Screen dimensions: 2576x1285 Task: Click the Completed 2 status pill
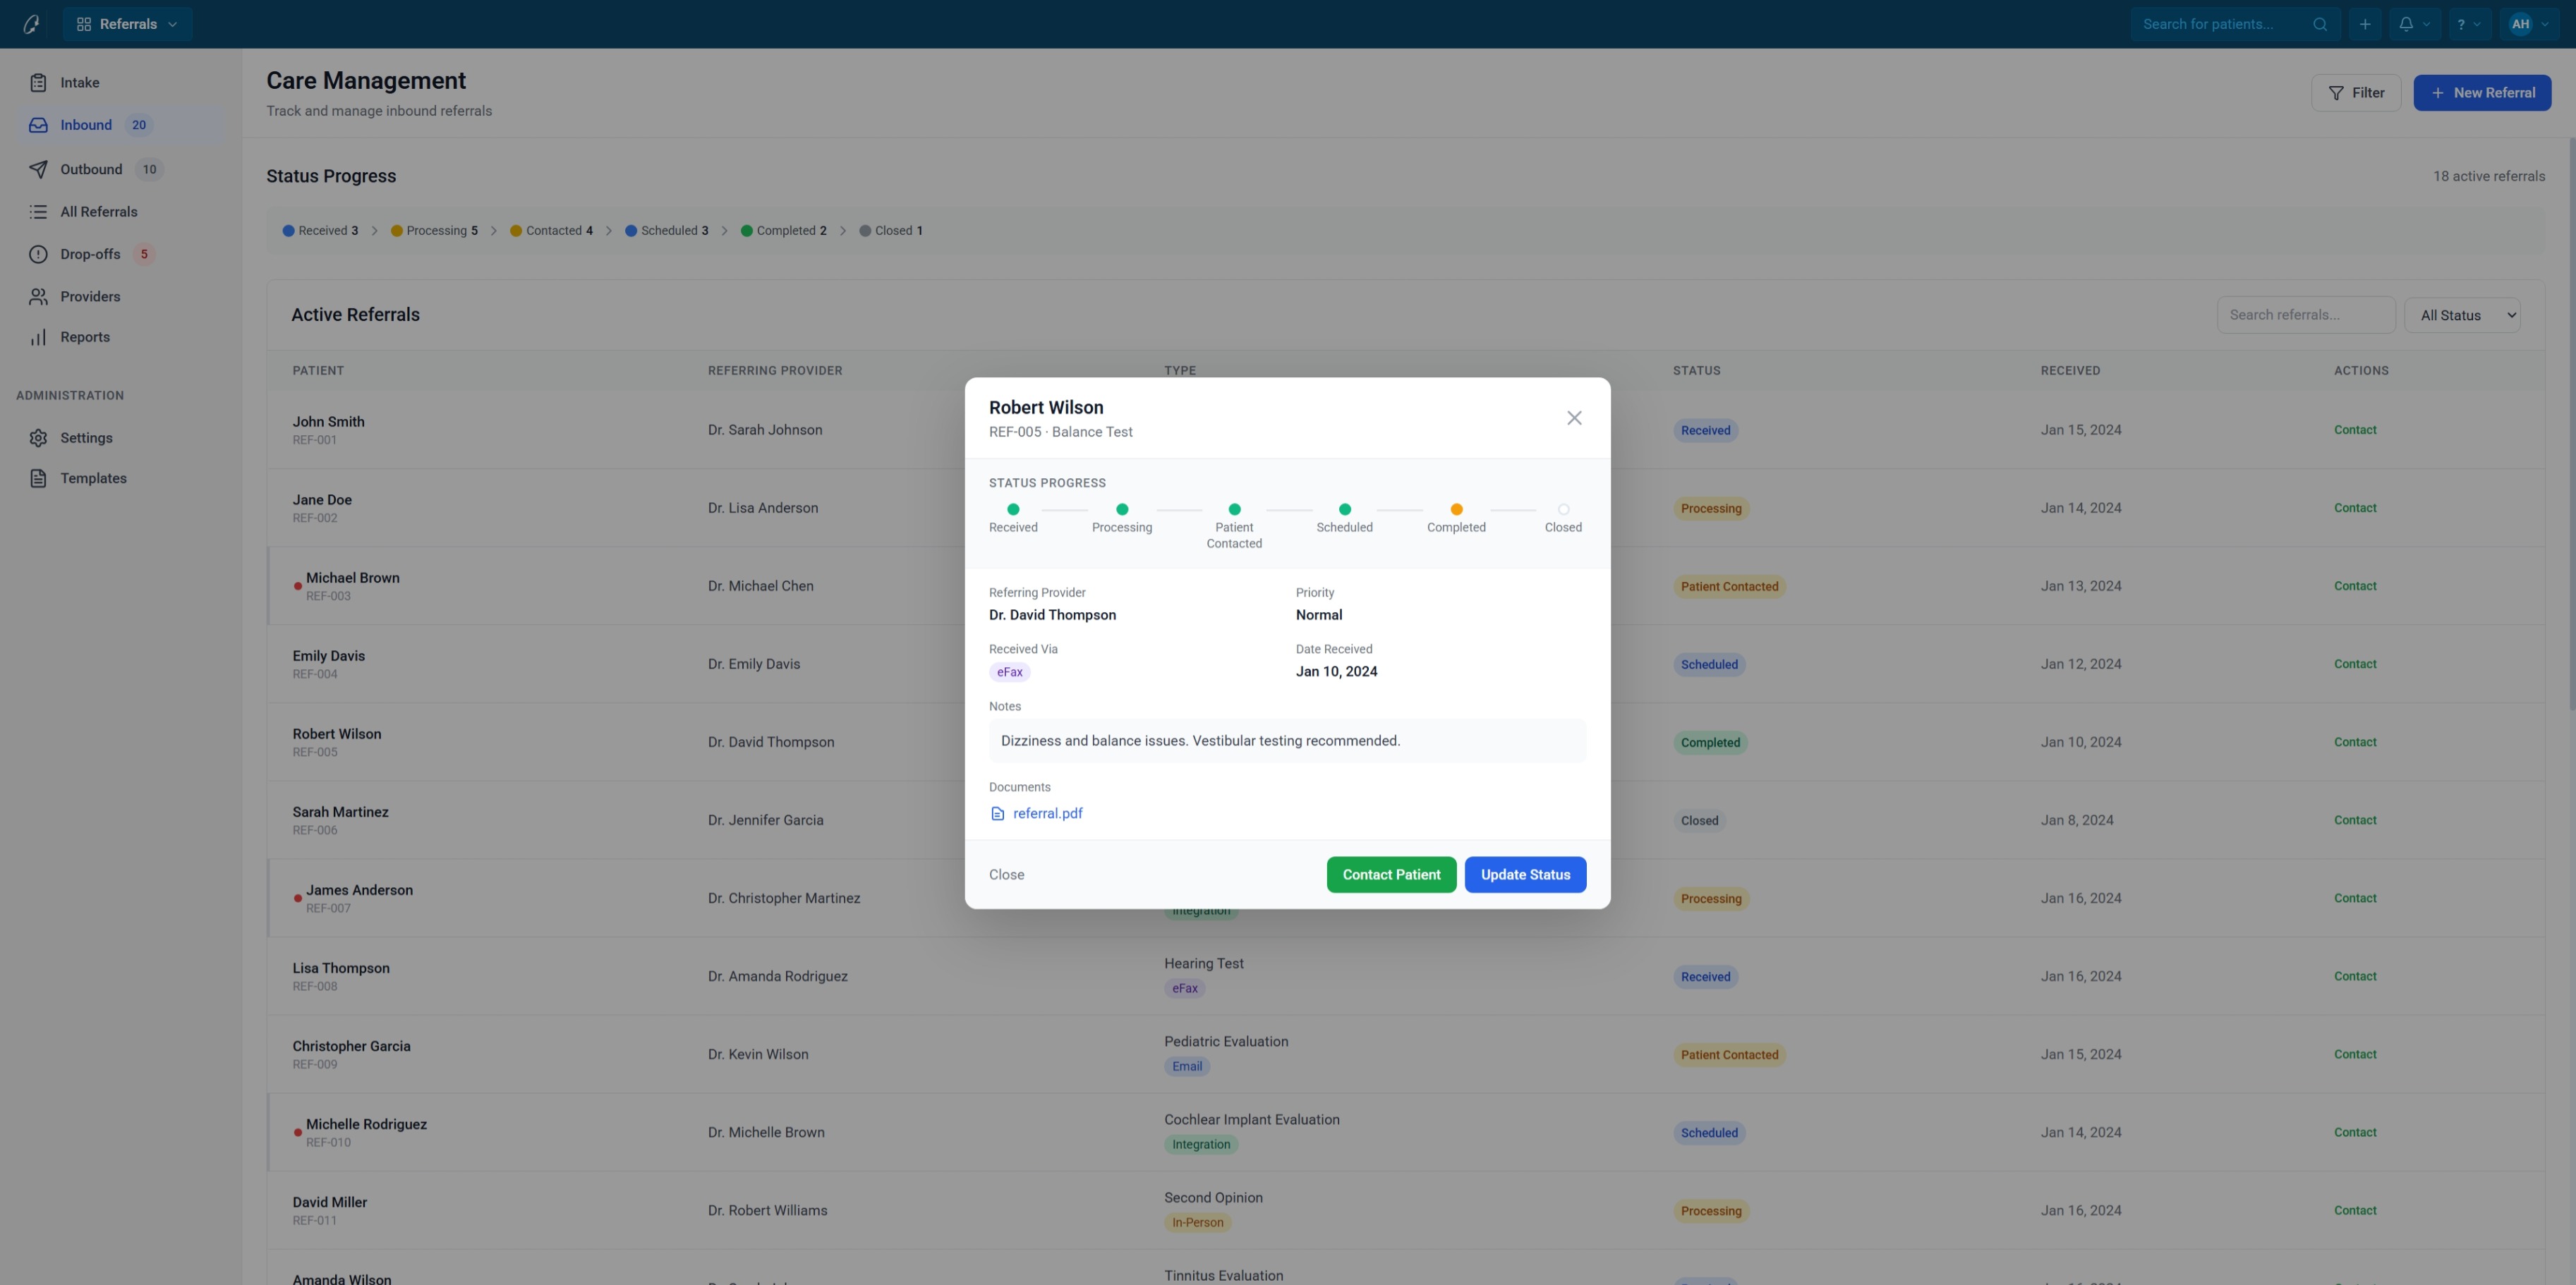783,231
